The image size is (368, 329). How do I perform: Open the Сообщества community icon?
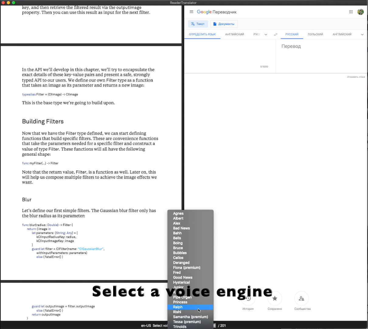(x=301, y=299)
